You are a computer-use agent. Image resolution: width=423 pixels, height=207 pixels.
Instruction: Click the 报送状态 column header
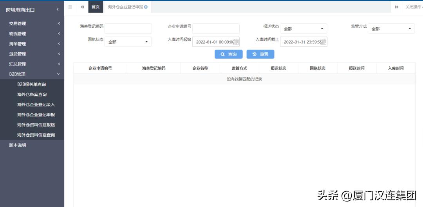click(278, 68)
